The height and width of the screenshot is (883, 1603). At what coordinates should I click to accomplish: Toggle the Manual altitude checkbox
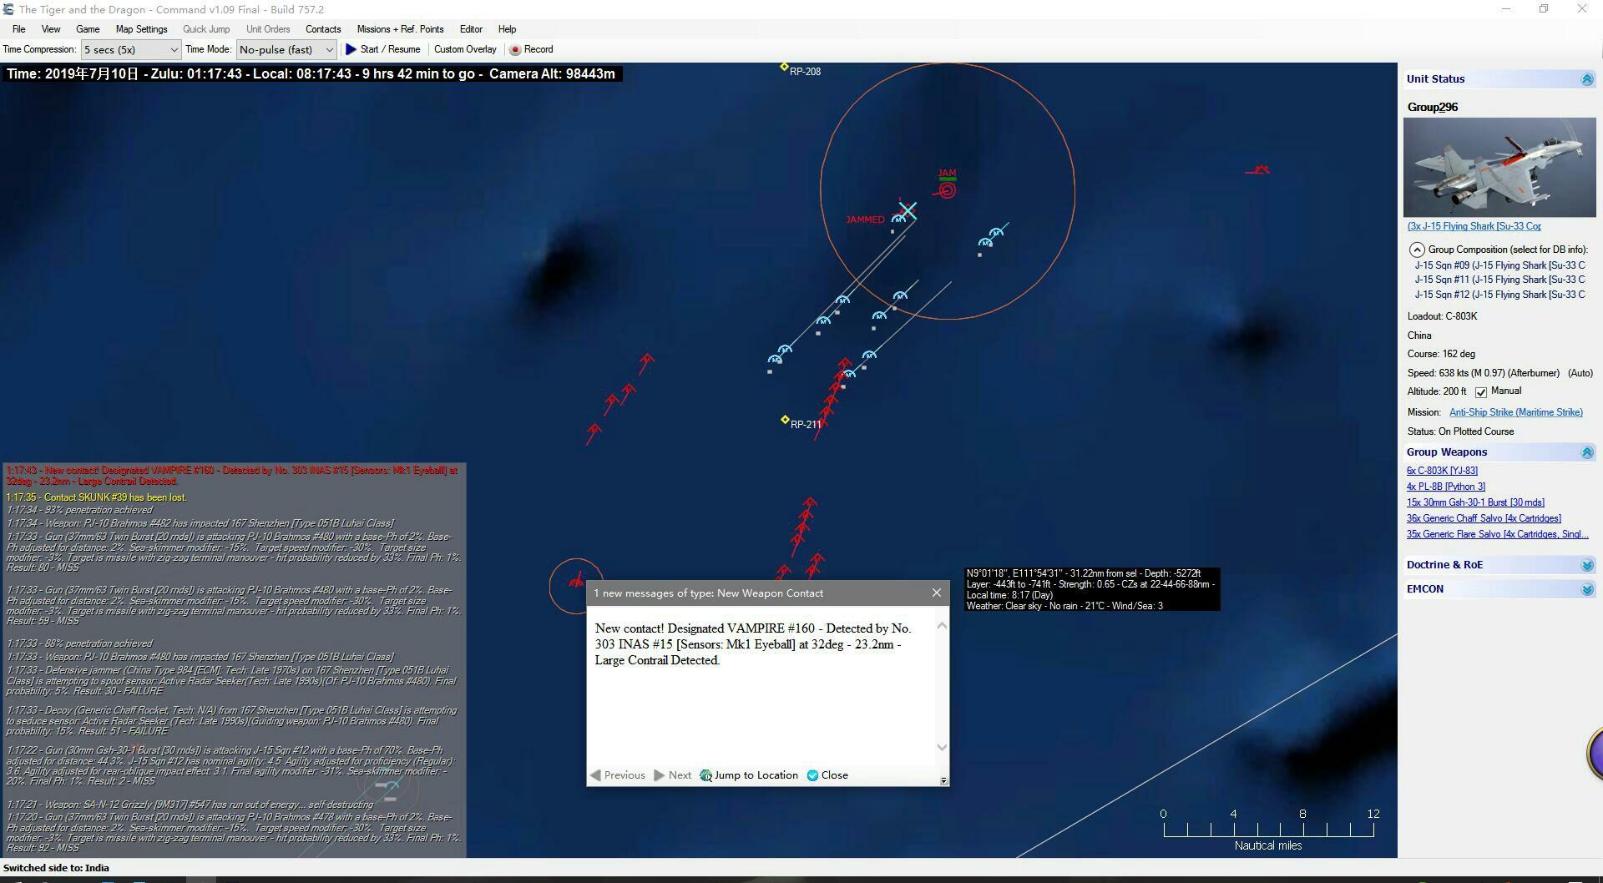tap(1481, 392)
